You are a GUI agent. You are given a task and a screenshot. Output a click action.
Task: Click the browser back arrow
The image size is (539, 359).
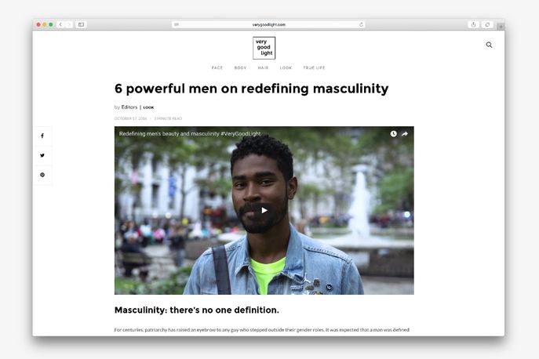(60, 24)
